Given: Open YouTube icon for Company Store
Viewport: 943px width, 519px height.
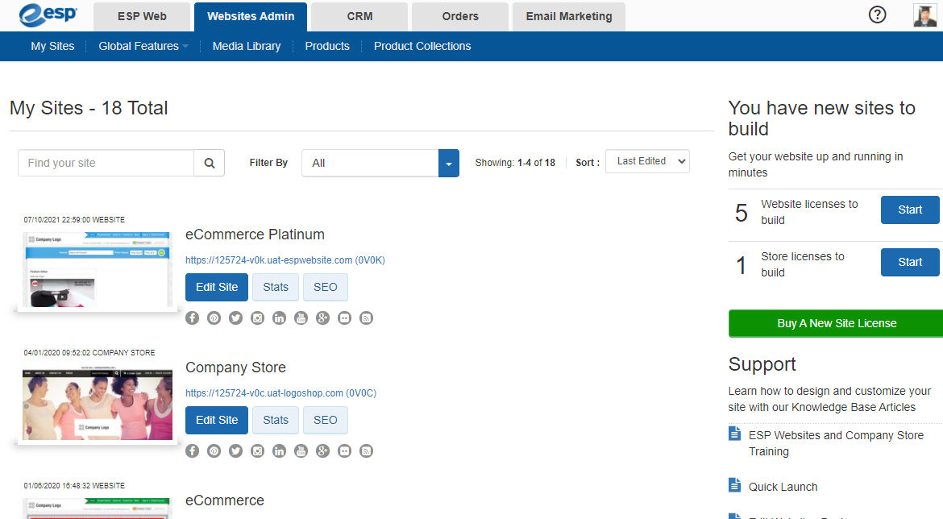Looking at the screenshot, I should (x=301, y=451).
